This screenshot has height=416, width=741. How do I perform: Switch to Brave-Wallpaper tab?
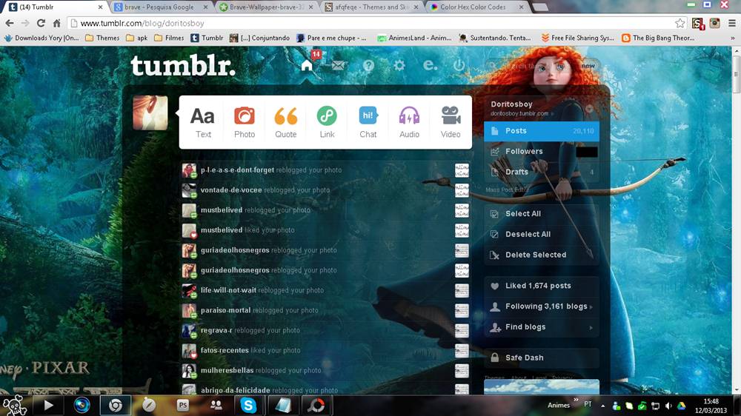pyautogui.click(x=267, y=7)
